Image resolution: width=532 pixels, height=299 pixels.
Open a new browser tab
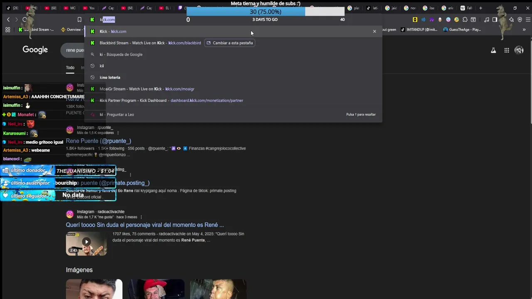coord(480,8)
